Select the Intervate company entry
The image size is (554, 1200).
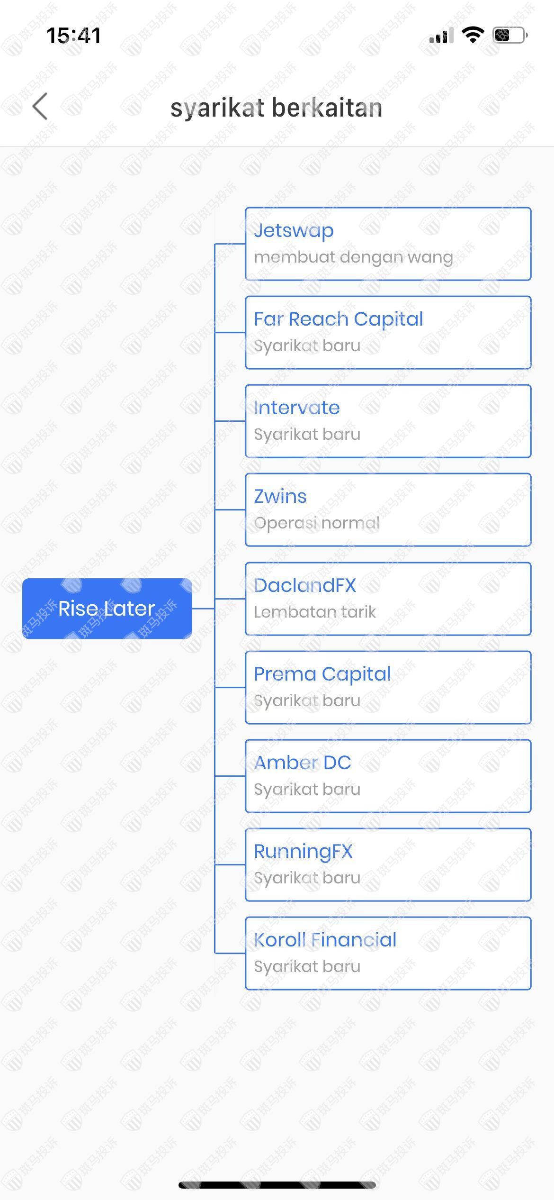pyautogui.click(x=388, y=421)
